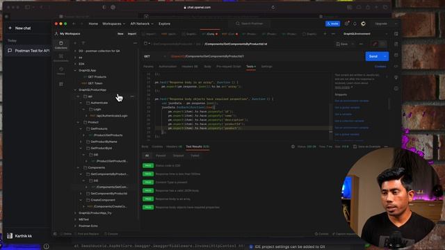Click the Search Postman field
Image resolution: width=445 pixels, height=250 pixels.
[249, 24]
